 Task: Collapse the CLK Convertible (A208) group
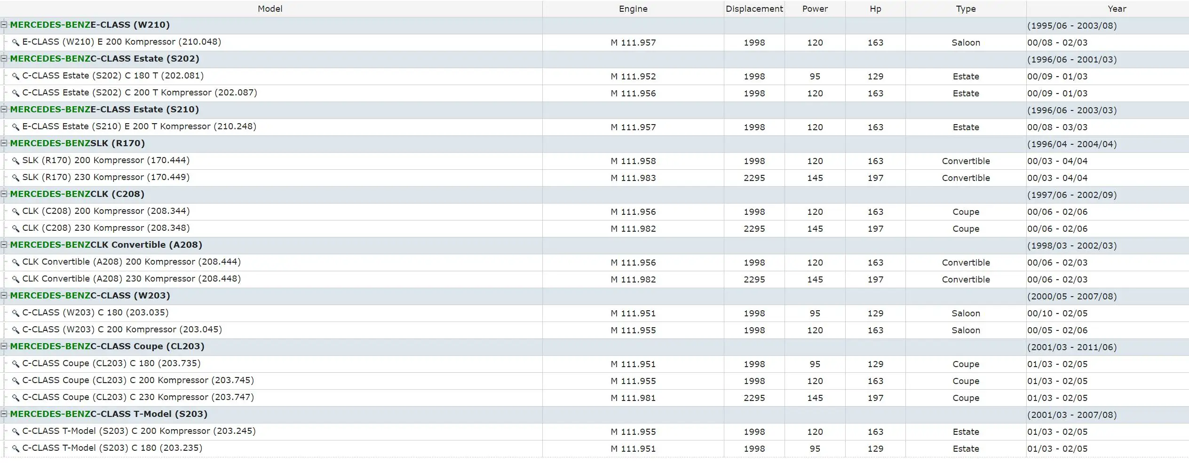pos(4,245)
